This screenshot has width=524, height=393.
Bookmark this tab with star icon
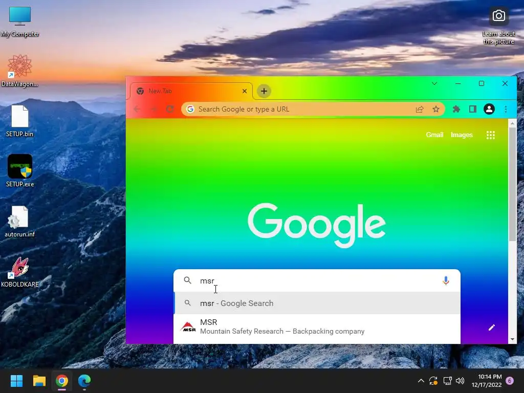pyautogui.click(x=436, y=109)
